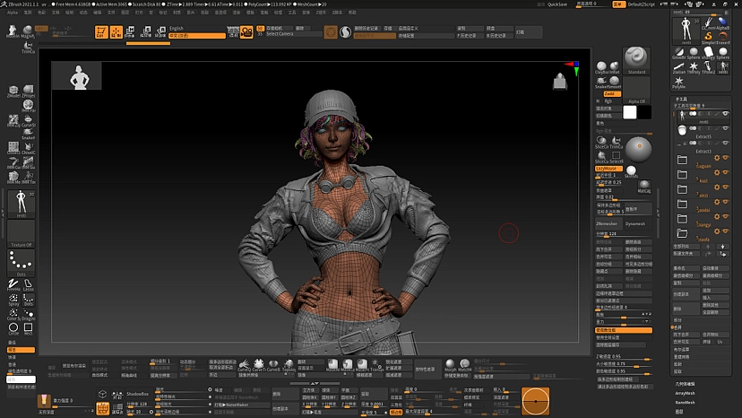Screen dimensions: 742x418
Task: Select the Circle shape icon
Action: point(13,328)
